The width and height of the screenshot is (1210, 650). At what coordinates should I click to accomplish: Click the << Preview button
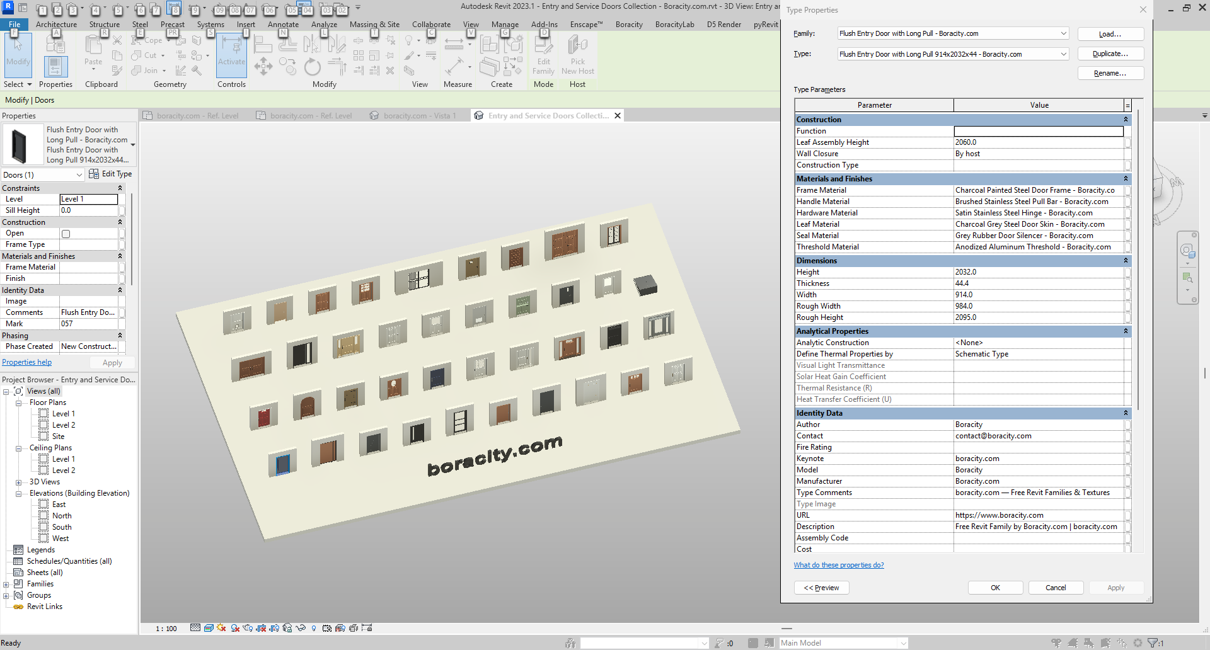point(821,588)
